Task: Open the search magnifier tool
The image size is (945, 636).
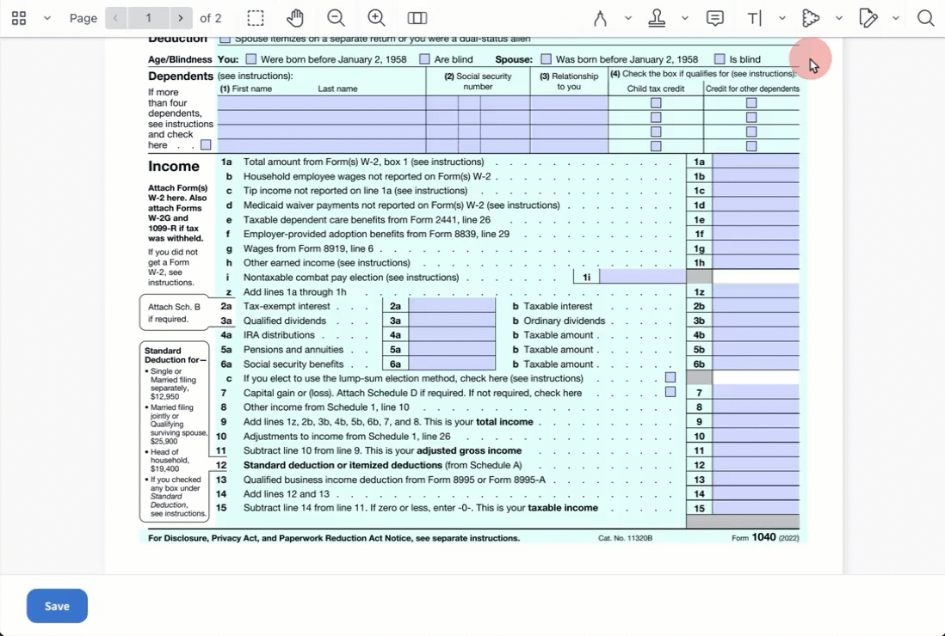Action: point(925,18)
